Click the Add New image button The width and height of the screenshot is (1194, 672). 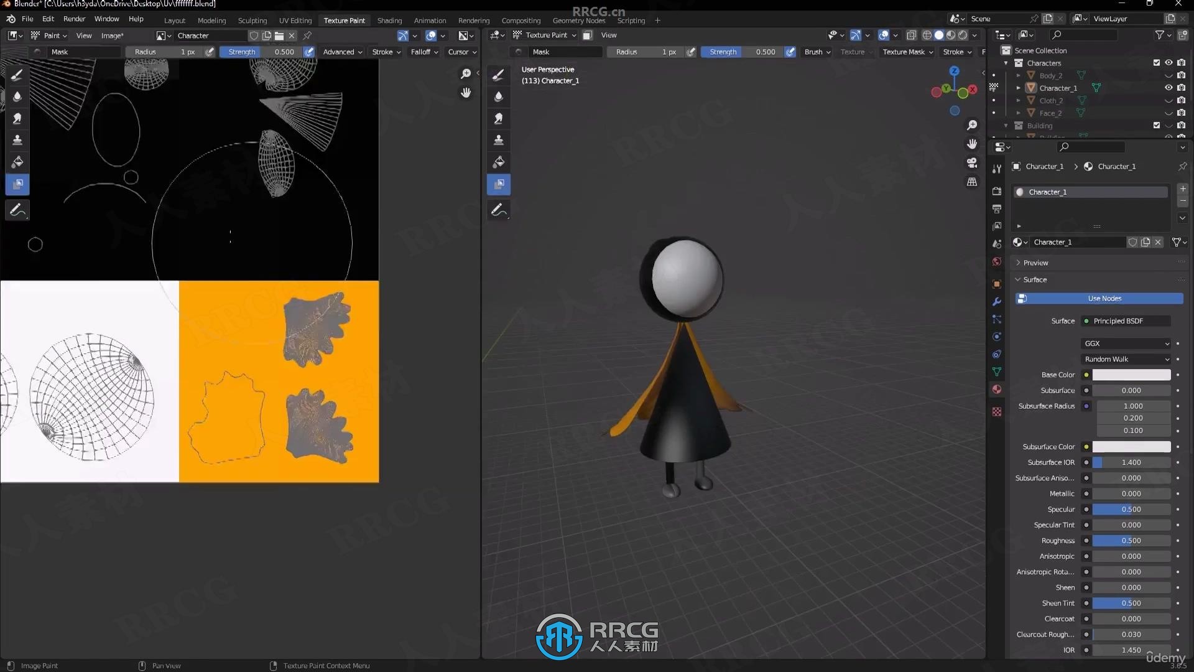click(267, 35)
